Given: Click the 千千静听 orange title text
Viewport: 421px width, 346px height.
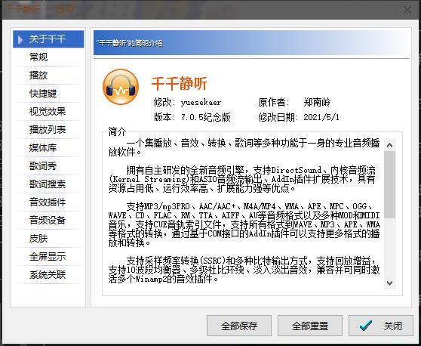Looking at the screenshot, I should tap(180, 83).
